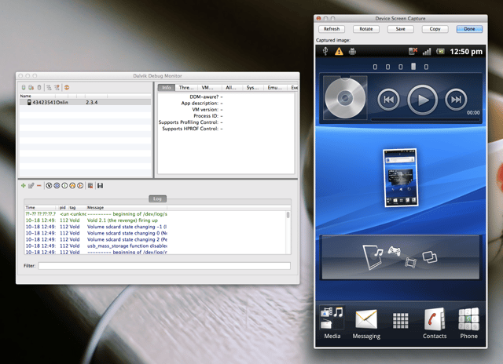Open the Contacts icon in phone dock

(x=435, y=323)
